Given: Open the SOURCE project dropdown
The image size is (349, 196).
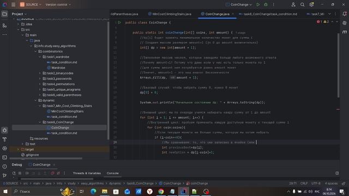Looking at the screenshot, I should pyautogui.click(x=31, y=4).
